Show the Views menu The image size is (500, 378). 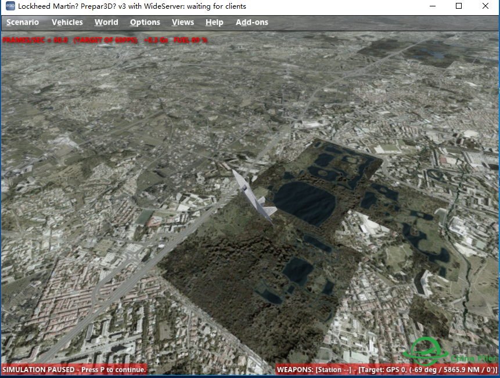click(183, 22)
